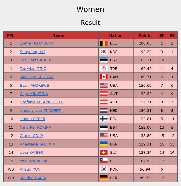Click the Chile flag icon
Viewport: 181px width, 186px height.
[x=104, y=161]
